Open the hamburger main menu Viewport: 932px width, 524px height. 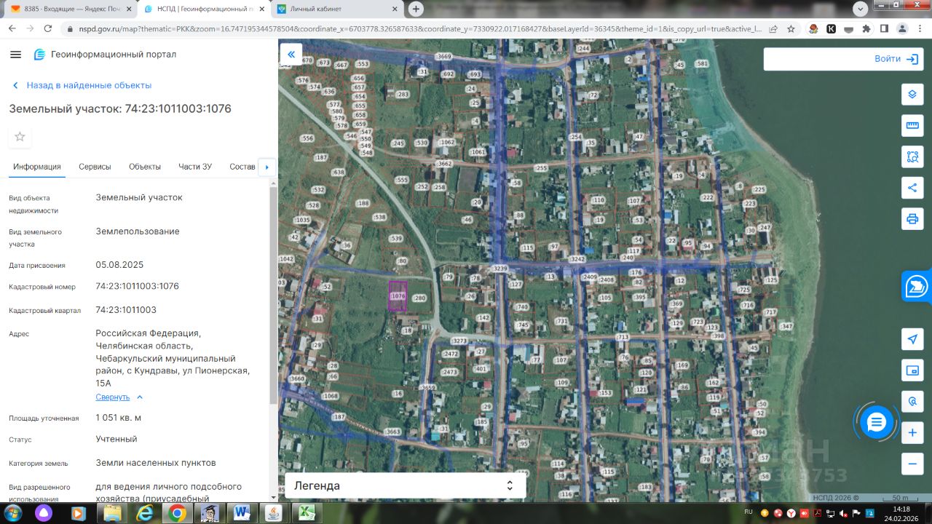pos(16,55)
